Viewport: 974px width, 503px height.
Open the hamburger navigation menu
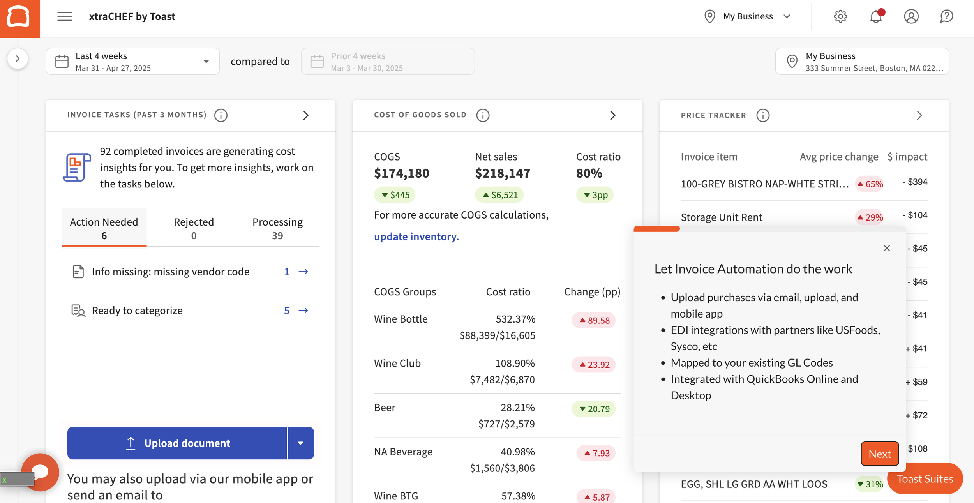(x=65, y=16)
